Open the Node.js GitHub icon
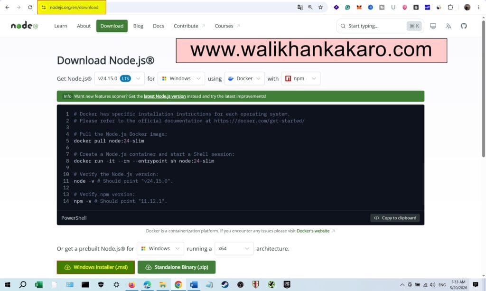Viewport: 486px width, 291px height. (464, 26)
